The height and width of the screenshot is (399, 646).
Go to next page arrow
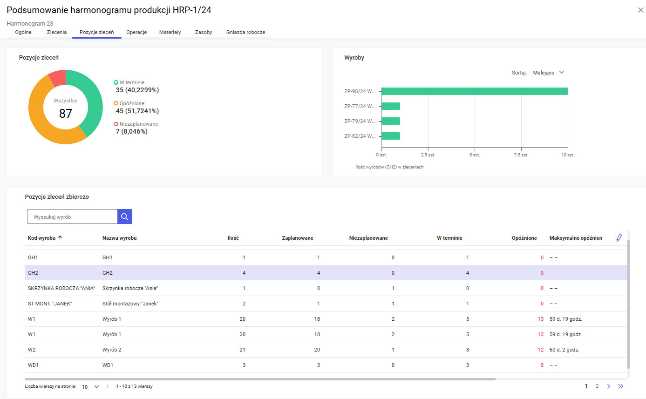(x=609, y=386)
